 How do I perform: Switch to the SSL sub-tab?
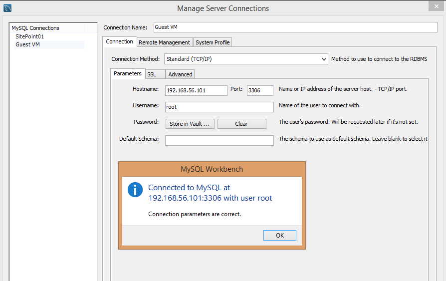pyautogui.click(x=152, y=74)
